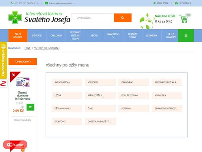Open the Cookies settings badge
Viewport: 202px width, 152px height.
point(15,144)
